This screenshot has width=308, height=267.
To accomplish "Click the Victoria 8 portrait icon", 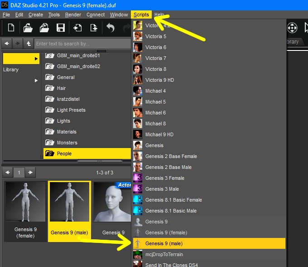I will pos(138,69).
